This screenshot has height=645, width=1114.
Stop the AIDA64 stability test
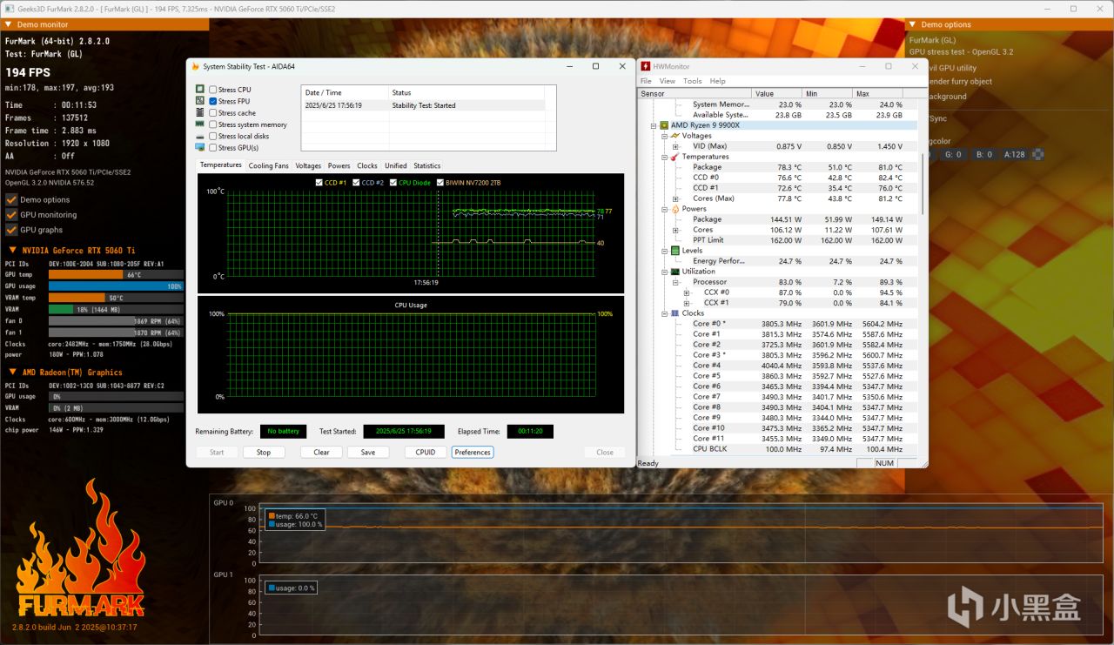pos(264,452)
